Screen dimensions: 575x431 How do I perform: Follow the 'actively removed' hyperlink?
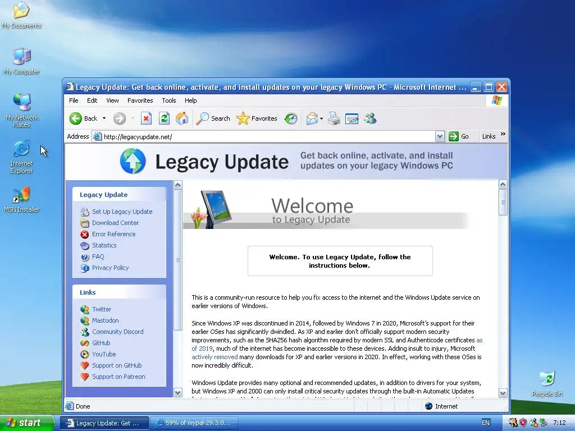[x=215, y=357]
